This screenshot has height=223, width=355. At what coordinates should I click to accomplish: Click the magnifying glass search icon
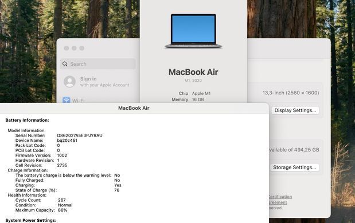(x=65, y=64)
